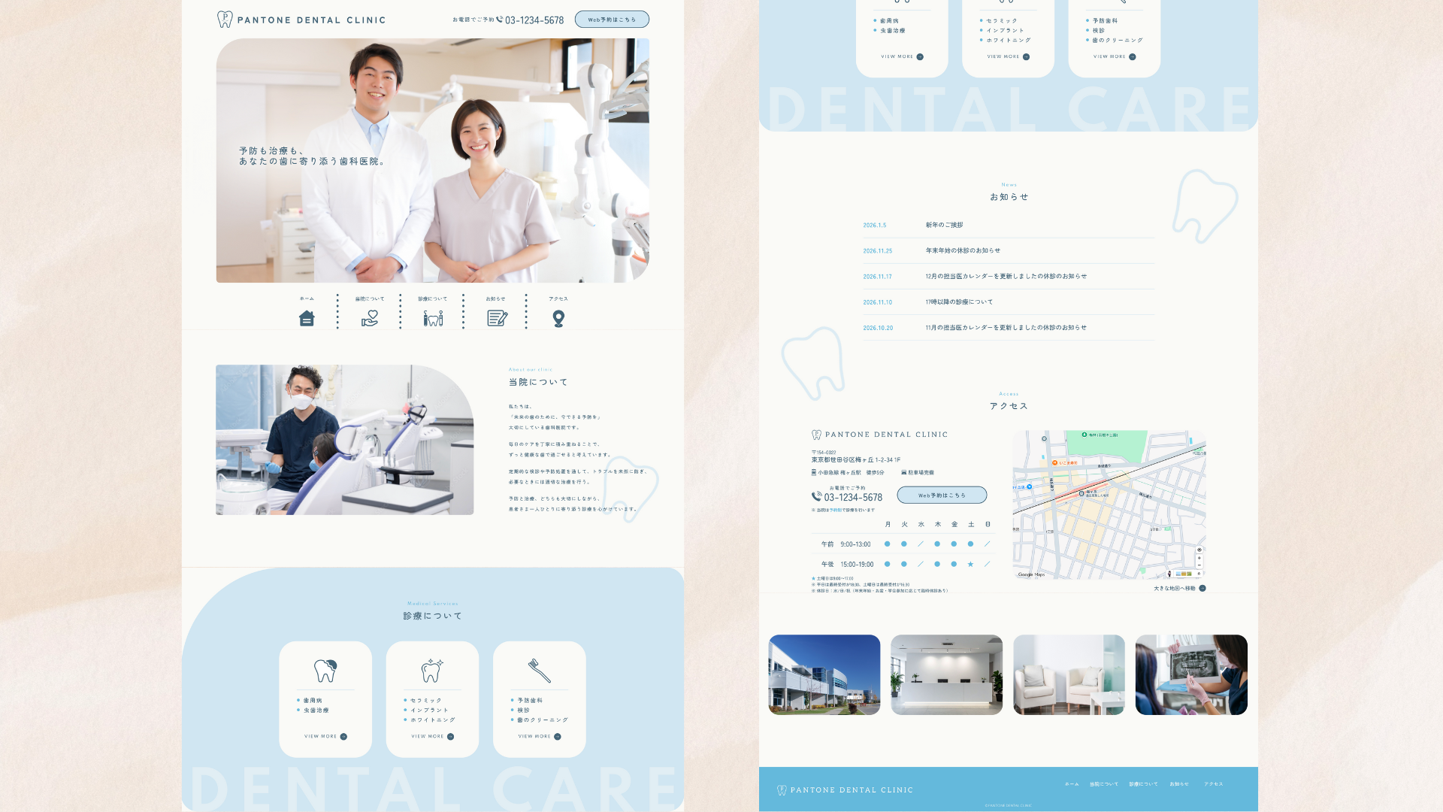The image size is (1443, 812).
Task: Click the toothbrush card icon
Action: point(539,670)
